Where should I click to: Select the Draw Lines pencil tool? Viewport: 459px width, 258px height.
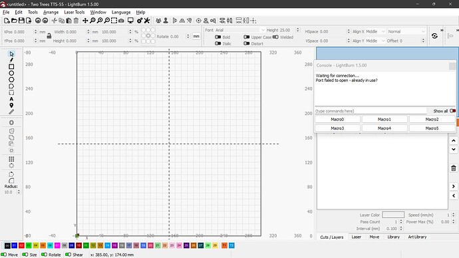point(11,61)
